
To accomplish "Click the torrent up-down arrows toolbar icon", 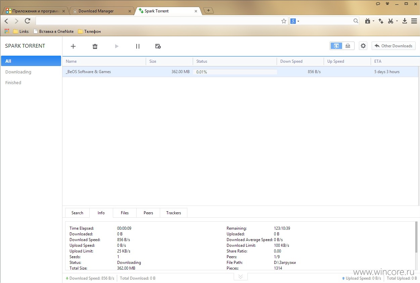I will [381, 21].
